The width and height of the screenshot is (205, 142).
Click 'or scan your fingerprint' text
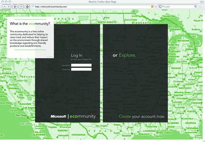[81, 59]
